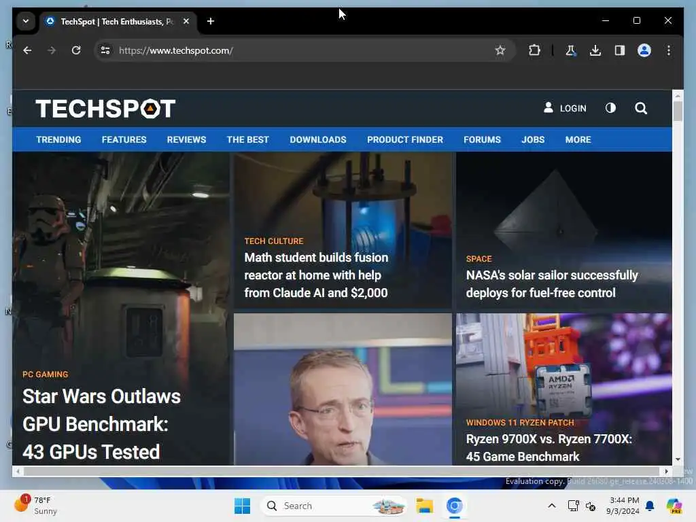The image size is (696, 522).
Task: Click the browser forward arrow
Action: coord(52,50)
